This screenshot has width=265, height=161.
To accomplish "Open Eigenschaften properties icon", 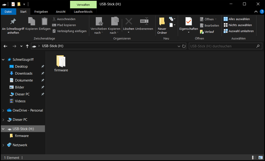I will 189,21.
